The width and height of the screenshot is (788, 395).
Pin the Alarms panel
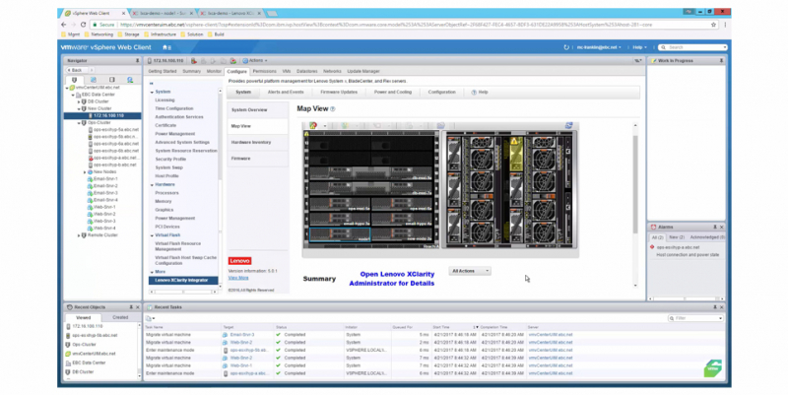click(x=715, y=228)
